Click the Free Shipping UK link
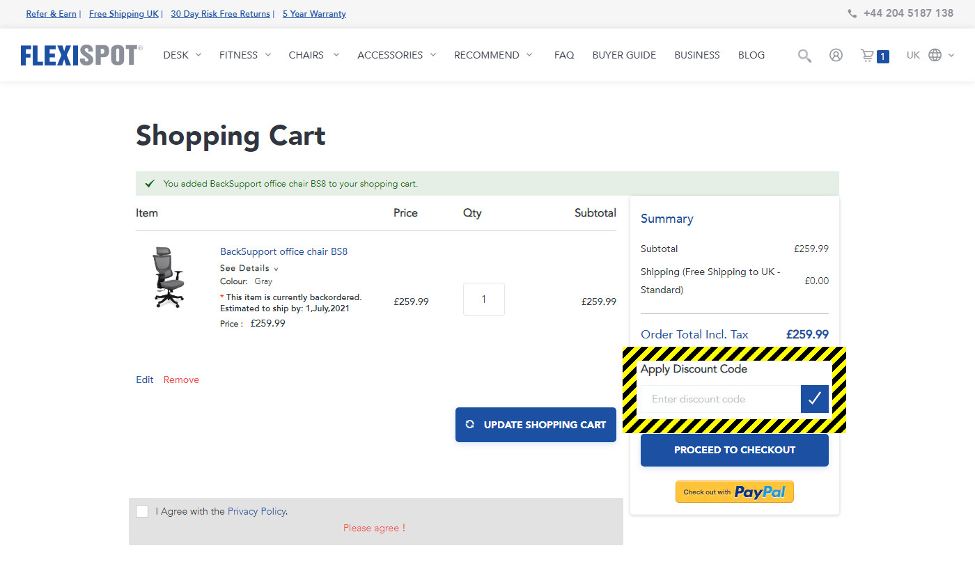The width and height of the screenshot is (975, 571). pos(124,14)
